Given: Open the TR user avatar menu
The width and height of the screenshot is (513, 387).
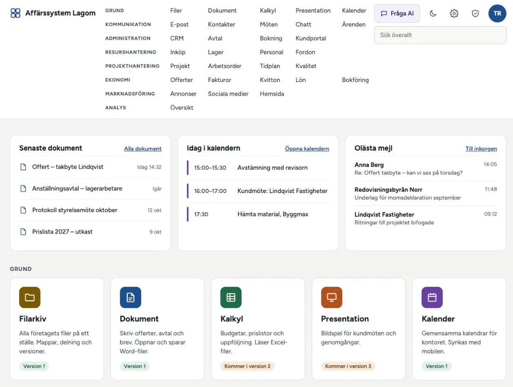Looking at the screenshot, I should pyautogui.click(x=497, y=14).
